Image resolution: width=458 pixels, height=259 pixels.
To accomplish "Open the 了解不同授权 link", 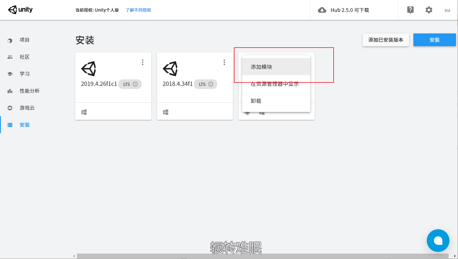I will (x=138, y=10).
